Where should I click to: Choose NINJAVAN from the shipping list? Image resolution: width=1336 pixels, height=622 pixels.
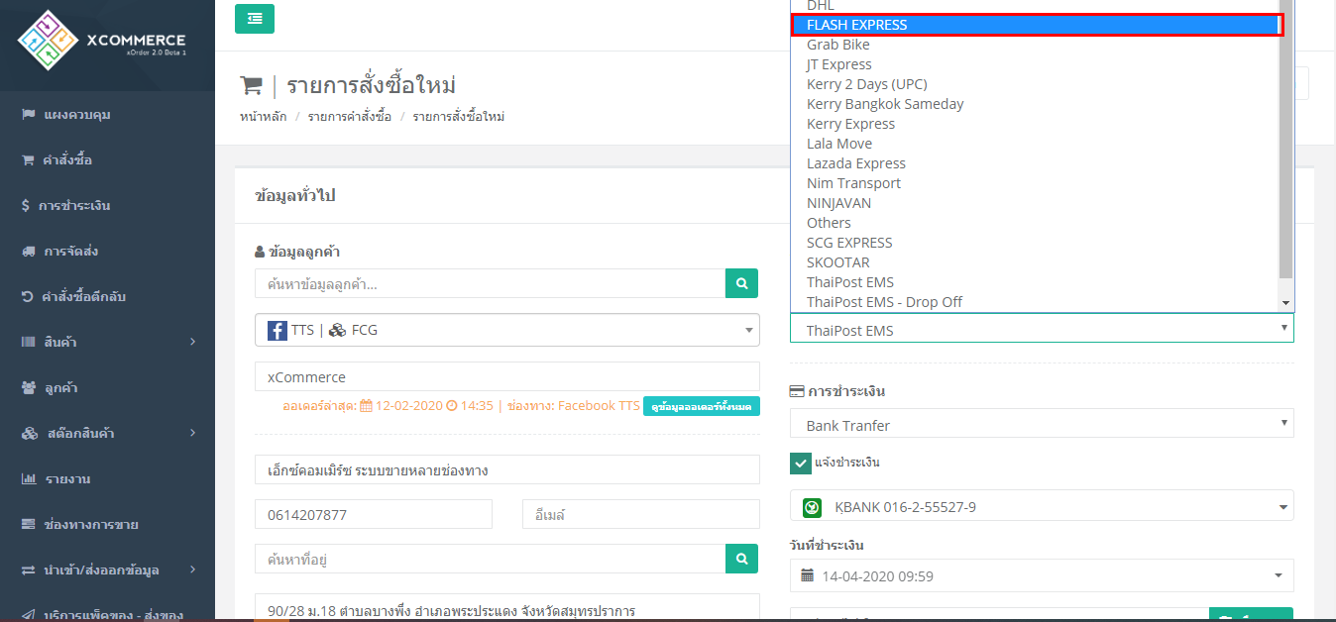coord(1035,203)
